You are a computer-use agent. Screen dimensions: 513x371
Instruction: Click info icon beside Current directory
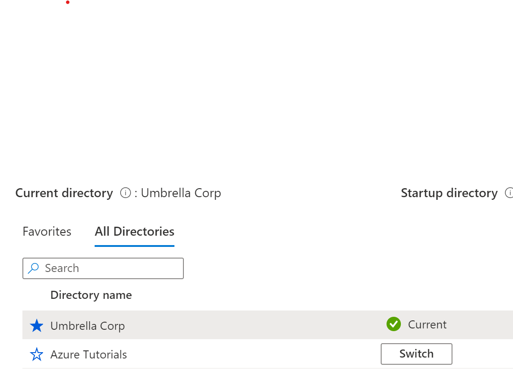125,193
